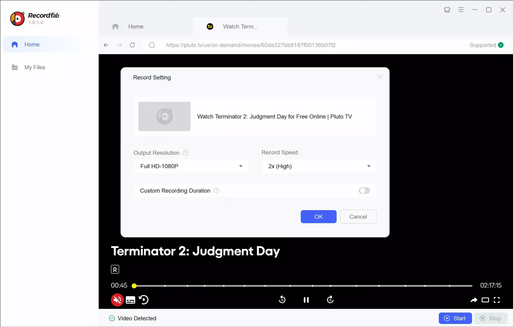The width and height of the screenshot is (513, 327).
Task: Open the Record Speed dropdown
Action: point(319,166)
